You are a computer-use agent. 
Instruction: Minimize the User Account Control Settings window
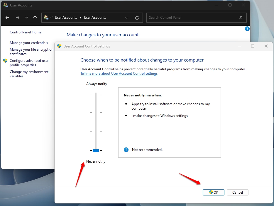[x=239, y=46]
